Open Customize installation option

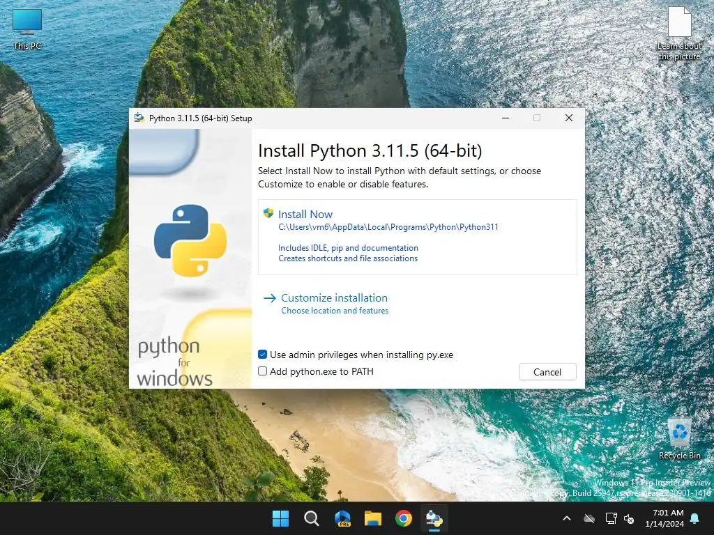(x=334, y=298)
